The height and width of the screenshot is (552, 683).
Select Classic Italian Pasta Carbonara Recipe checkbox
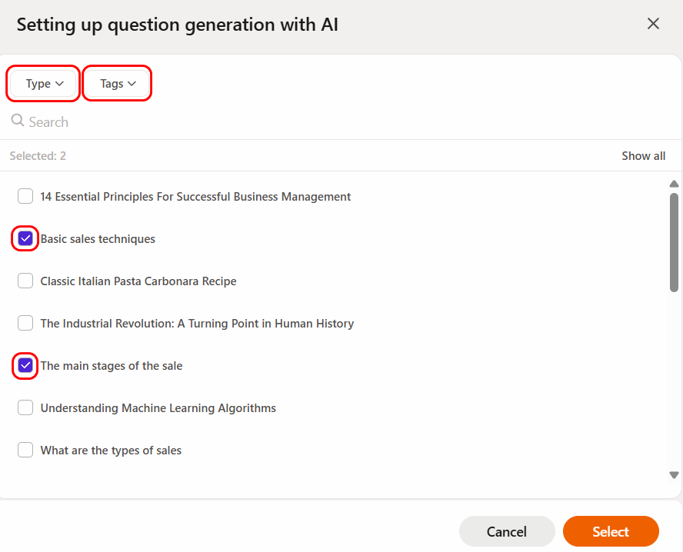[x=25, y=281]
